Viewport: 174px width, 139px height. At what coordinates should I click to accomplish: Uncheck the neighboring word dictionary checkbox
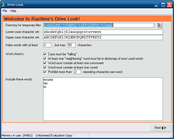point(45,59)
